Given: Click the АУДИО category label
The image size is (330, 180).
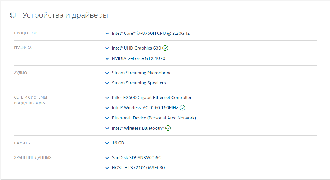Looking at the screenshot, I should pos(20,73).
